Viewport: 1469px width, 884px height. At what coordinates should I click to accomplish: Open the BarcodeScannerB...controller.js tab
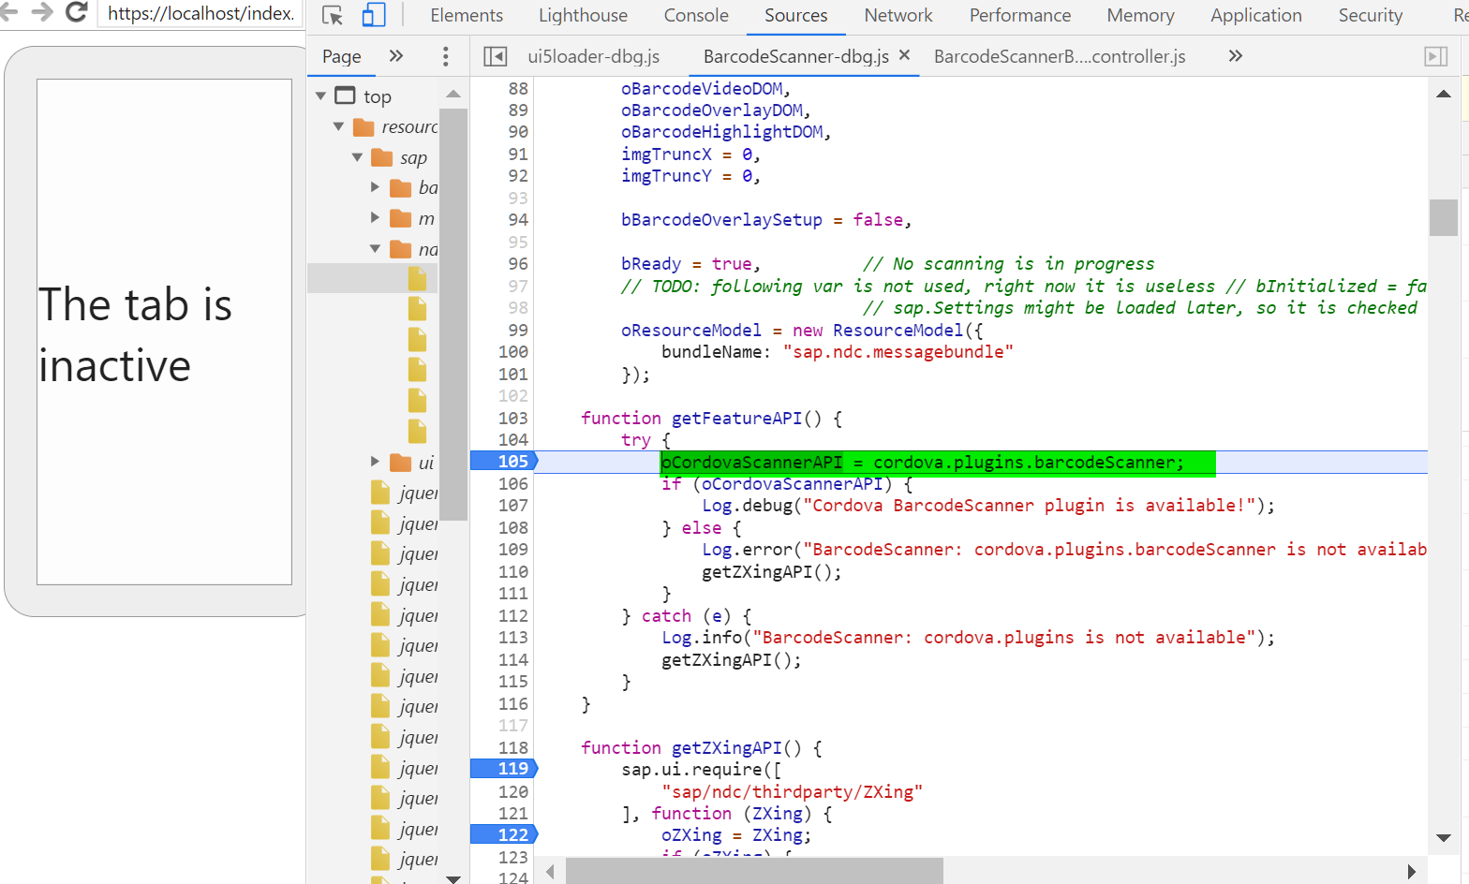[1060, 56]
